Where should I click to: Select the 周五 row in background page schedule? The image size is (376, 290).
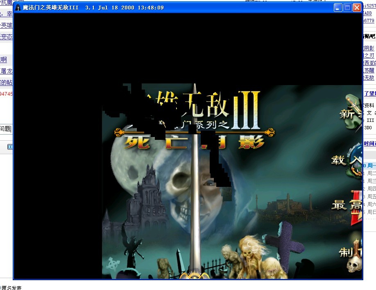pyautogui.click(x=369, y=197)
